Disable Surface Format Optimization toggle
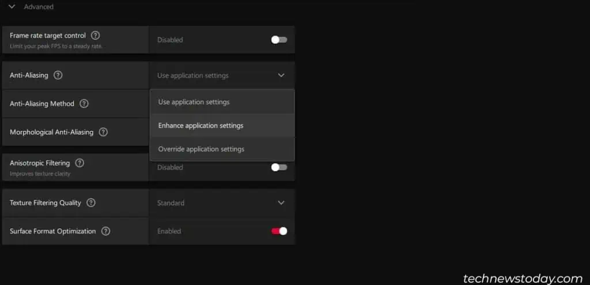Viewport: 590px width, 285px height. point(279,232)
